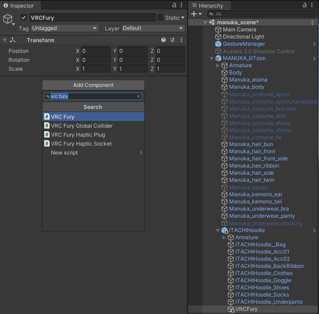The width and height of the screenshot is (319, 314).
Task: Open Hierarchy panel options menu
Action: point(312,5)
